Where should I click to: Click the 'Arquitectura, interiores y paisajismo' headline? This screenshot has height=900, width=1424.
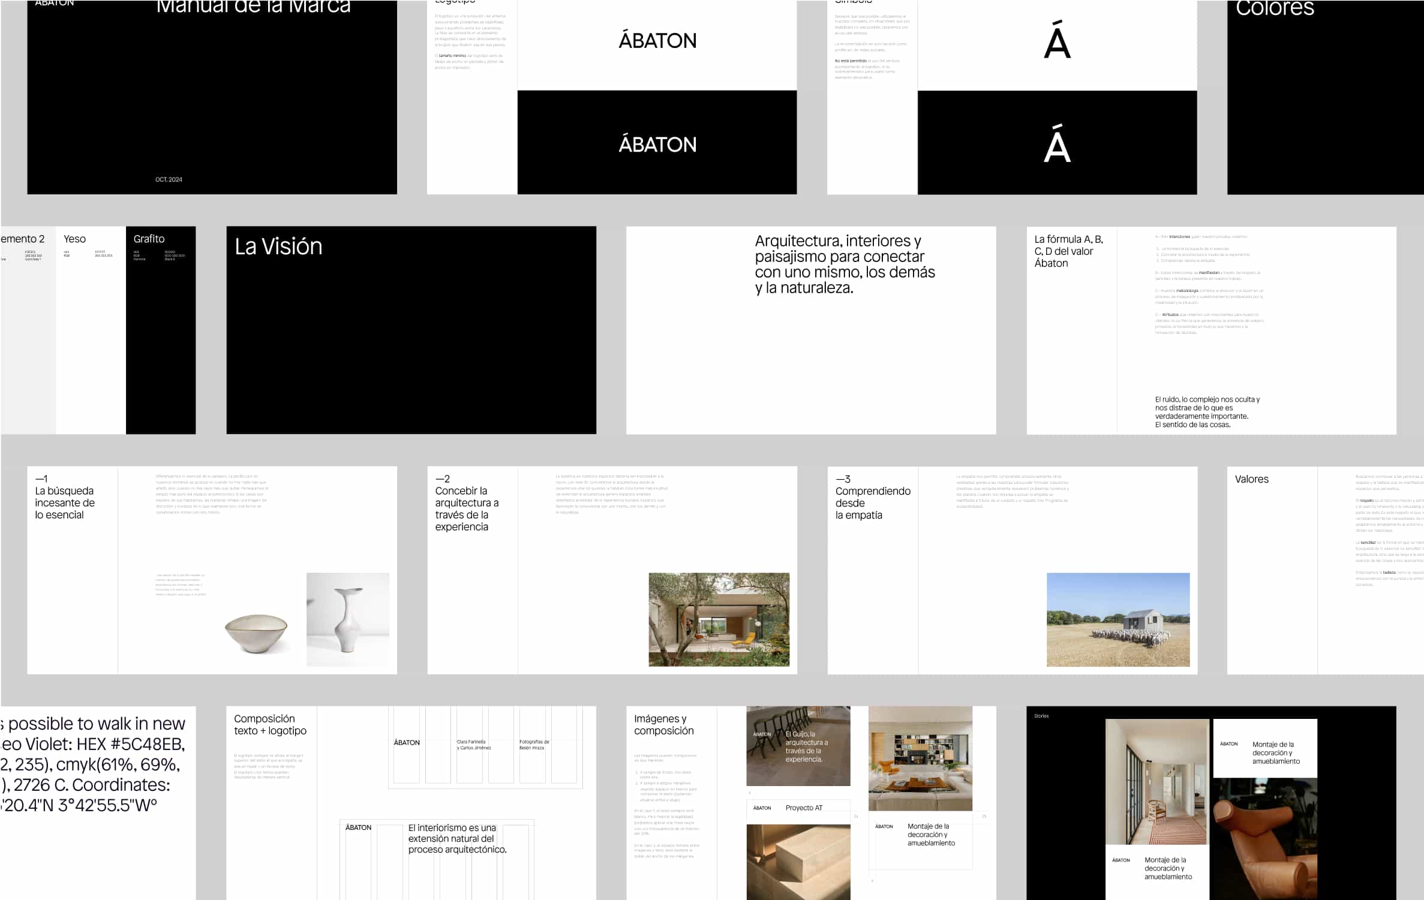[844, 264]
